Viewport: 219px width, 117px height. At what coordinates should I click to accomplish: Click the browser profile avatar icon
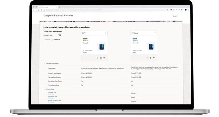coord(186,10)
